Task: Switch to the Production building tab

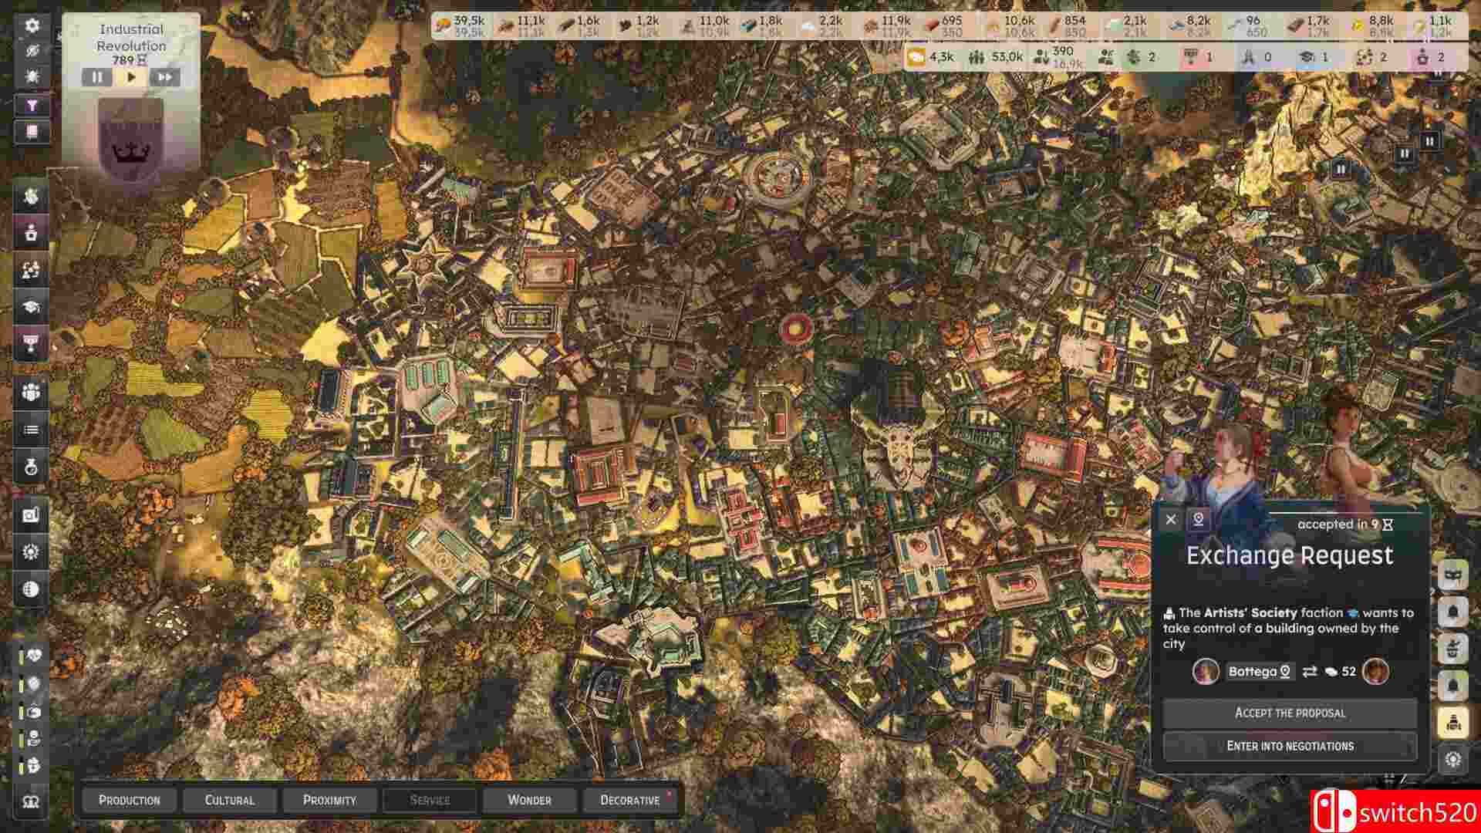Action: 130,800
